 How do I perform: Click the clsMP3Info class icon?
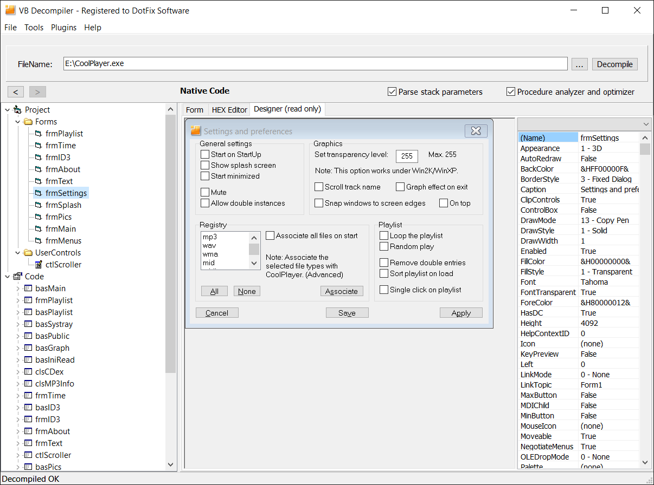(28, 384)
